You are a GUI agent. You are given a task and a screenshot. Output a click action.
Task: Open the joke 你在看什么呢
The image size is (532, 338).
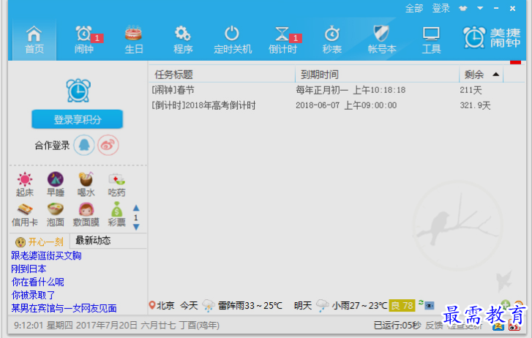point(37,282)
